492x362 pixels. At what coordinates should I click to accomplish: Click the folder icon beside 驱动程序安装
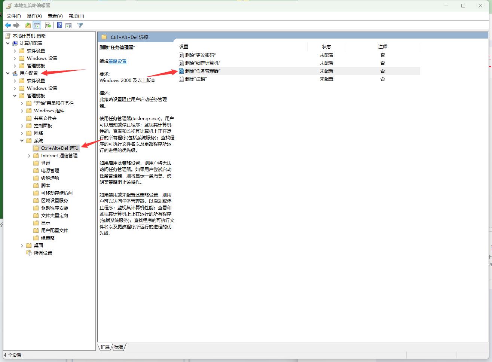point(36,208)
